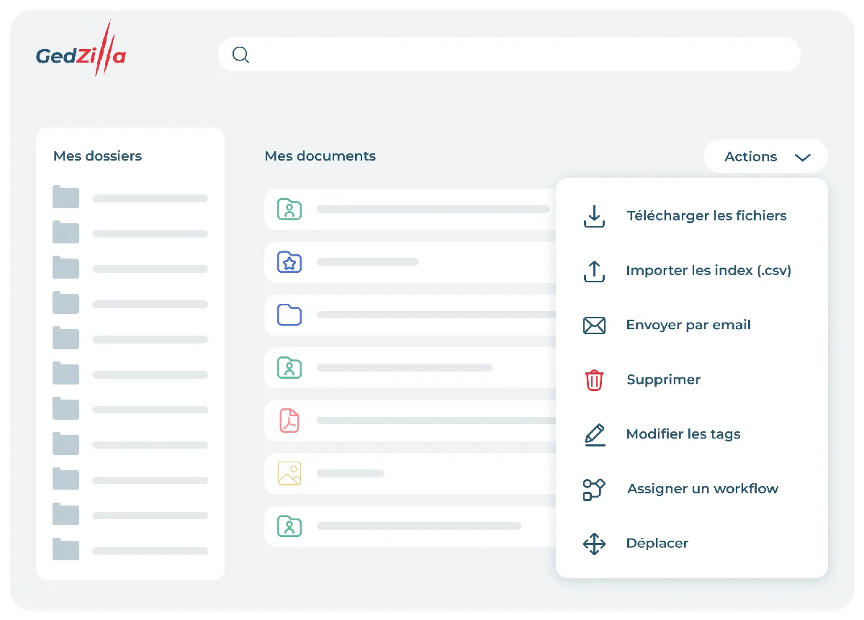This screenshot has height=620, width=864.
Task: Click the pencil edit tags icon
Action: [x=595, y=435]
